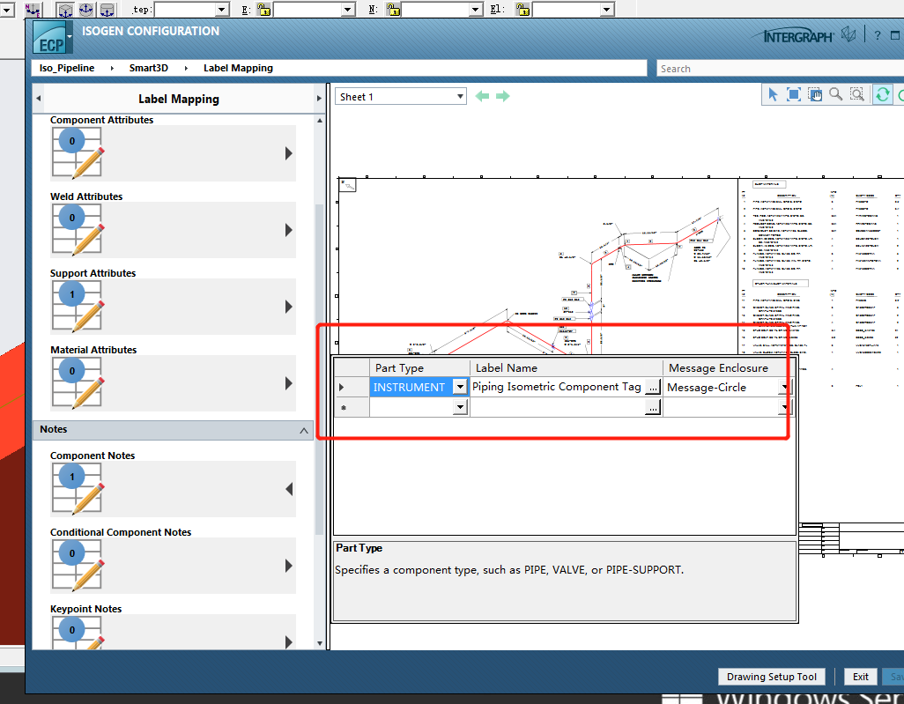Image resolution: width=904 pixels, height=704 pixels.
Task: Expand Material Attributes with its arrow
Action: (289, 383)
